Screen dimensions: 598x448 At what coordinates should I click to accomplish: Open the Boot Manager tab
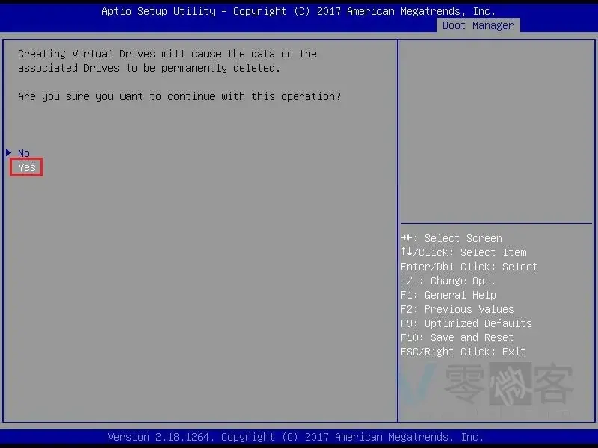point(478,25)
